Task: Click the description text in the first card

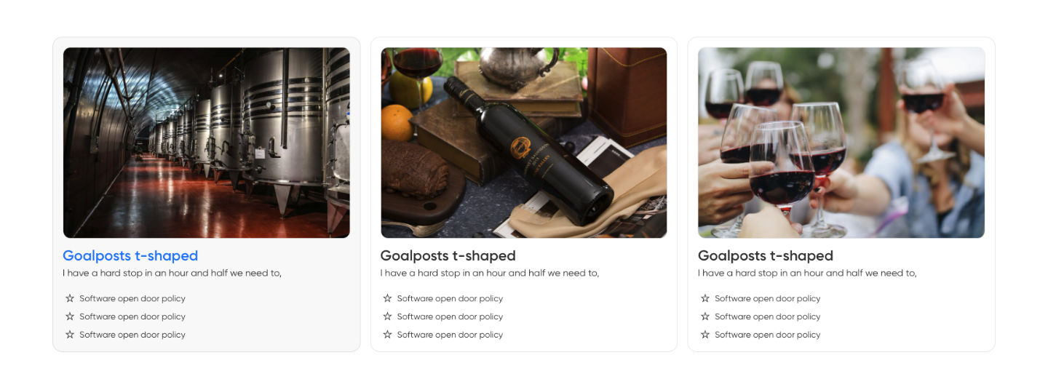Action: 172,274
